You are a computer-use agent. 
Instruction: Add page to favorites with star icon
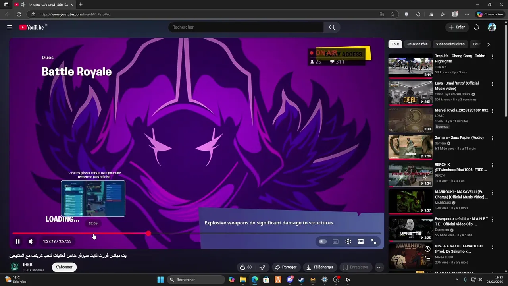pyautogui.click(x=392, y=14)
